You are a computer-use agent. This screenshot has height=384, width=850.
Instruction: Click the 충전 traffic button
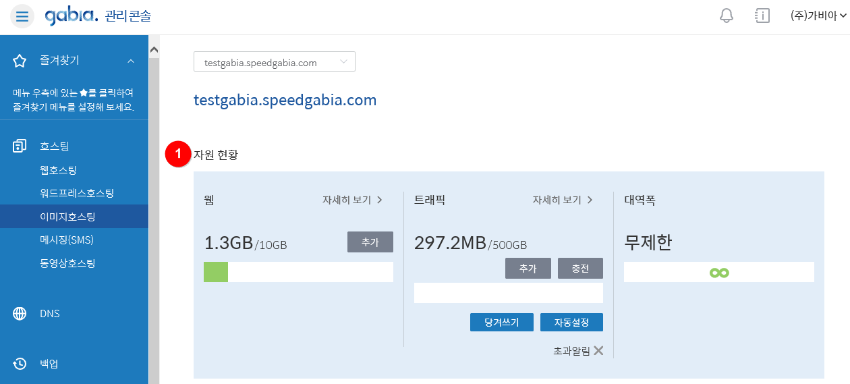click(x=580, y=269)
